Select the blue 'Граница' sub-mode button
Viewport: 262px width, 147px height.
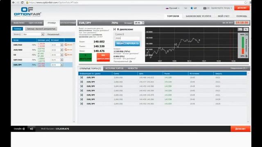(18, 29)
